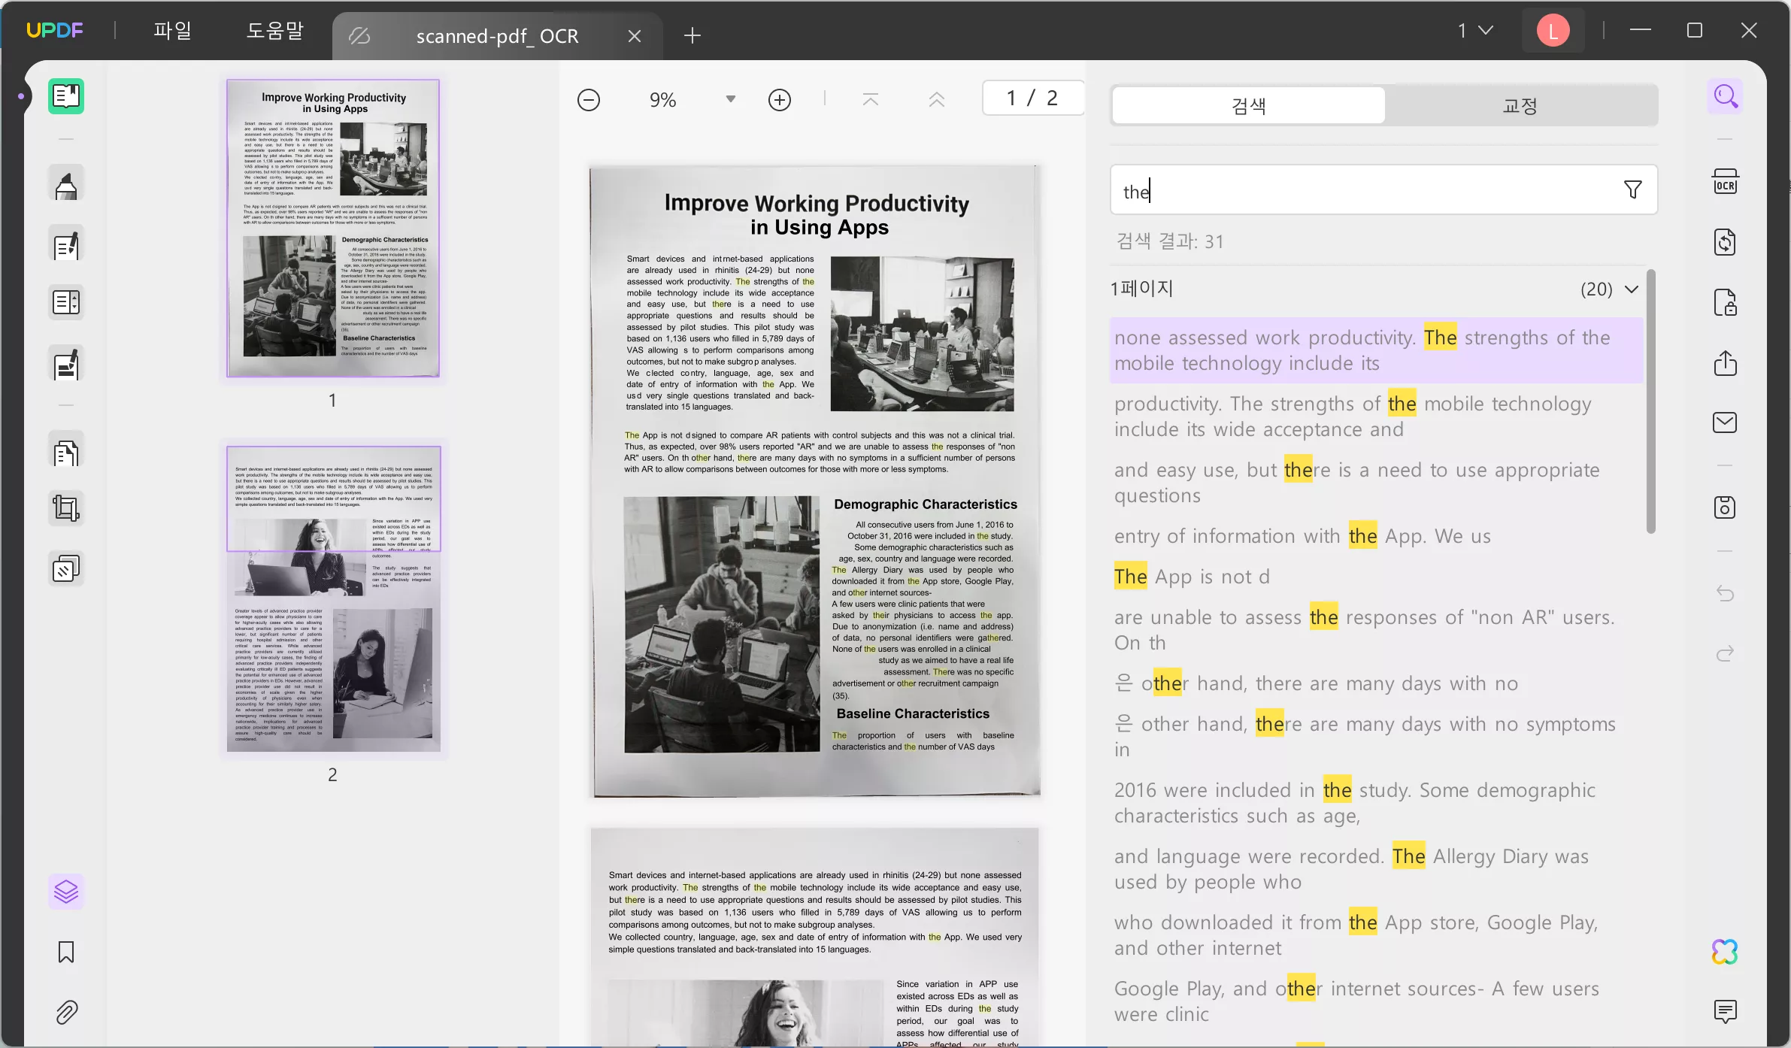The image size is (1791, 1048).
Task: Collapse the page 1 results group
Action: (x=1631, y=289)
